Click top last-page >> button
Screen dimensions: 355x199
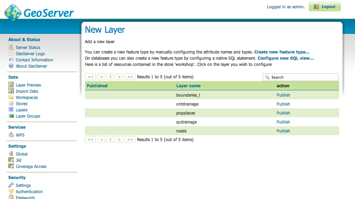(x=130, y=77)
